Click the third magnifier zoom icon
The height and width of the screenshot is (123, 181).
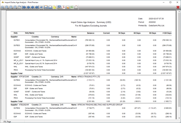pos(11,7)
